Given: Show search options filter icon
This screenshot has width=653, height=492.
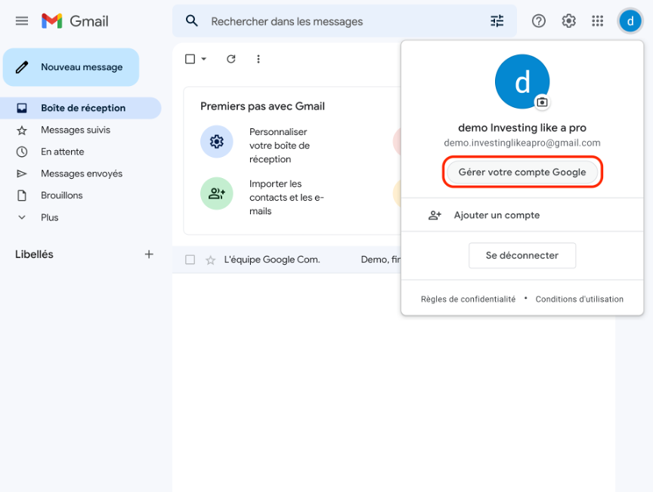Looking at the screenshot, I should tap(497, 21).
